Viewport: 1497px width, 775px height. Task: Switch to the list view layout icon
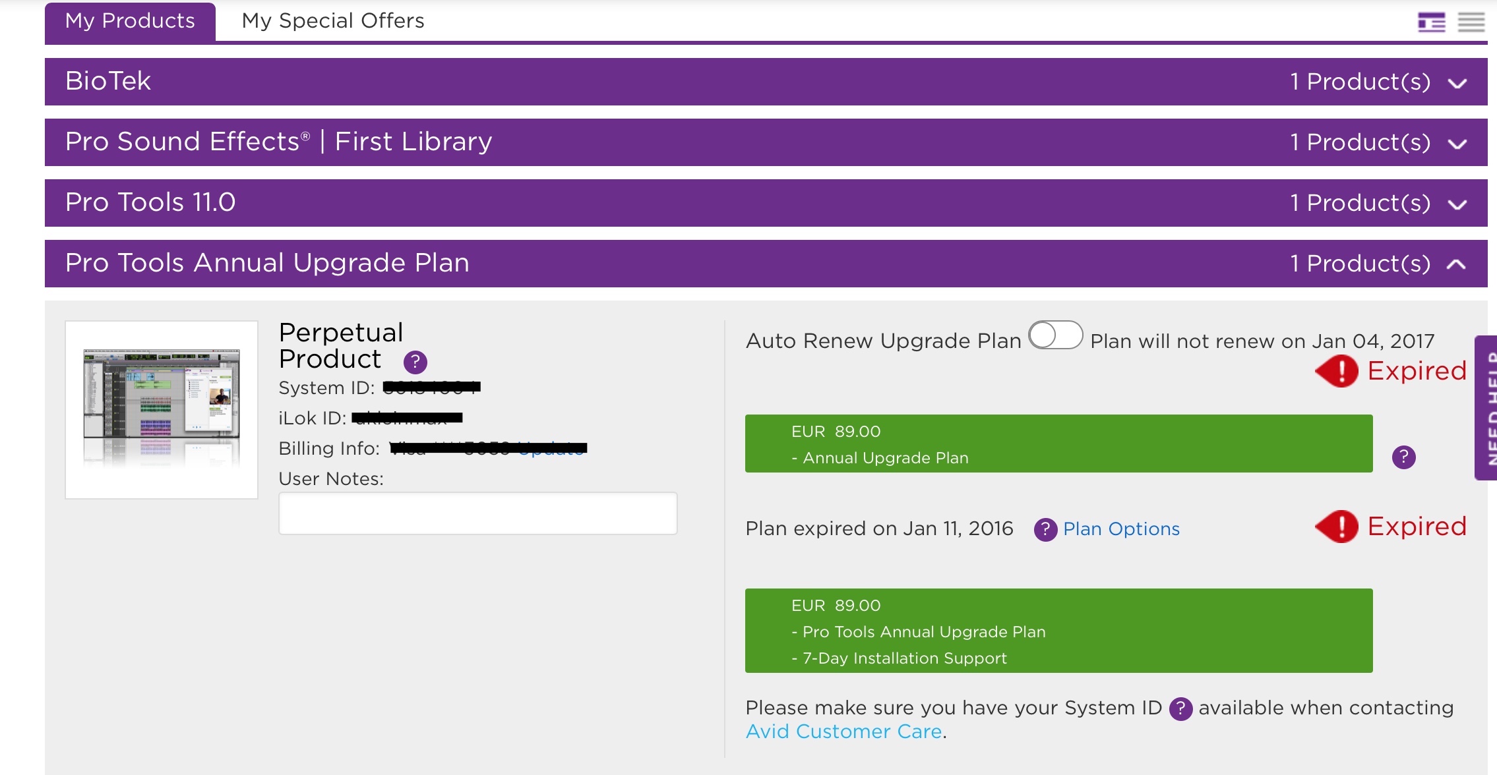click(1471, 22)
